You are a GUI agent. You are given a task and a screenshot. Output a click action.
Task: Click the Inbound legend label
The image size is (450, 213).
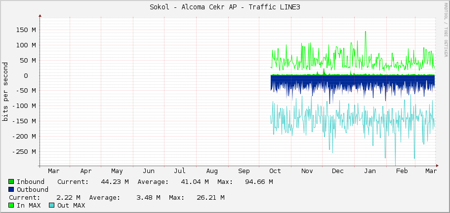(x=31, y=182)
